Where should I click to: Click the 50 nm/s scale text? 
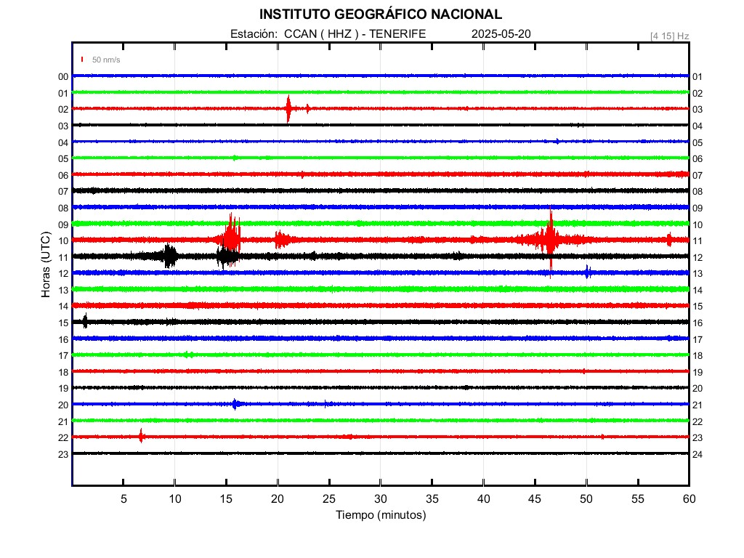tap(106, 60)
